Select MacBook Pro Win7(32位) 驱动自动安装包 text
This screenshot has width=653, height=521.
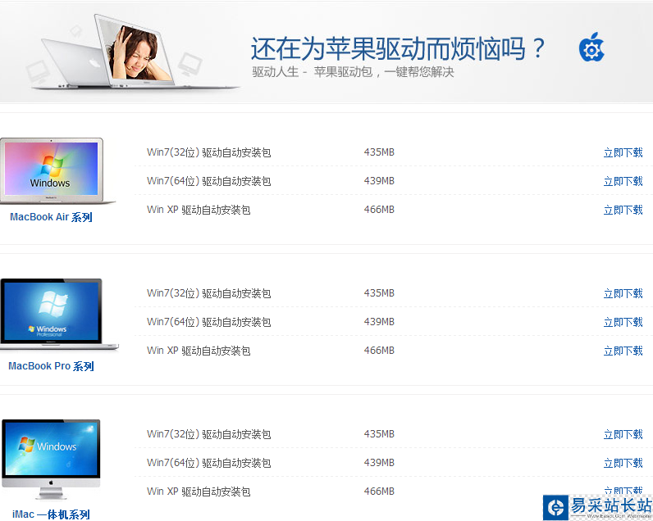pyautogui.click(x=208, y=293)
